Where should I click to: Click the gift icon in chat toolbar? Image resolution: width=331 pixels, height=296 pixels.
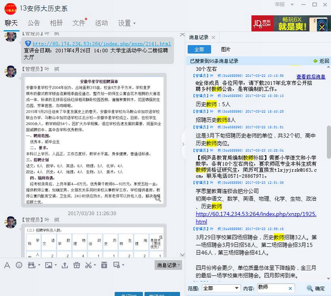click(76, 265)
